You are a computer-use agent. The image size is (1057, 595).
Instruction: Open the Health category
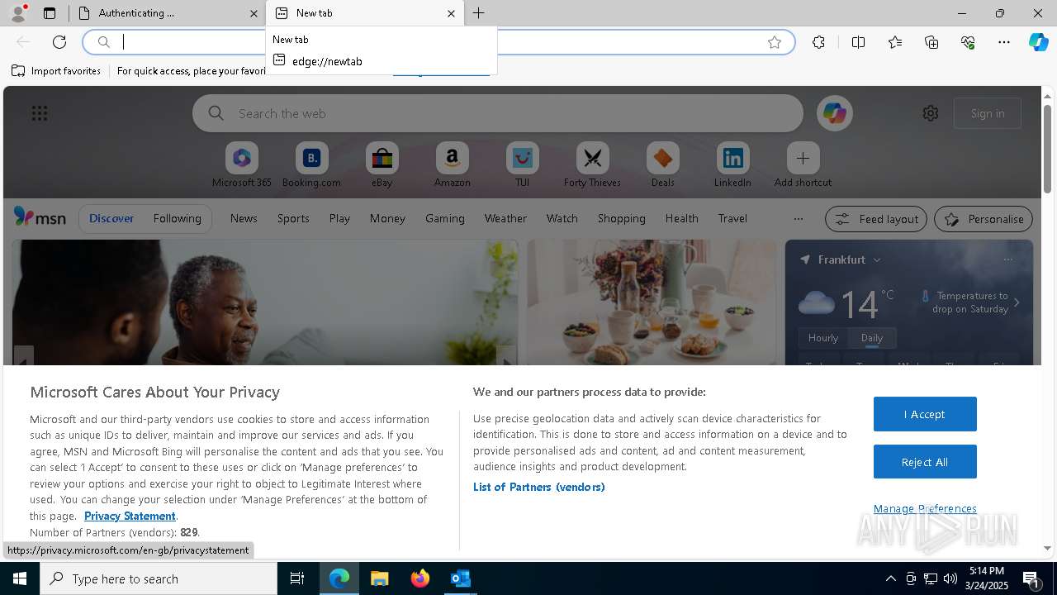(x=681, y=218)
